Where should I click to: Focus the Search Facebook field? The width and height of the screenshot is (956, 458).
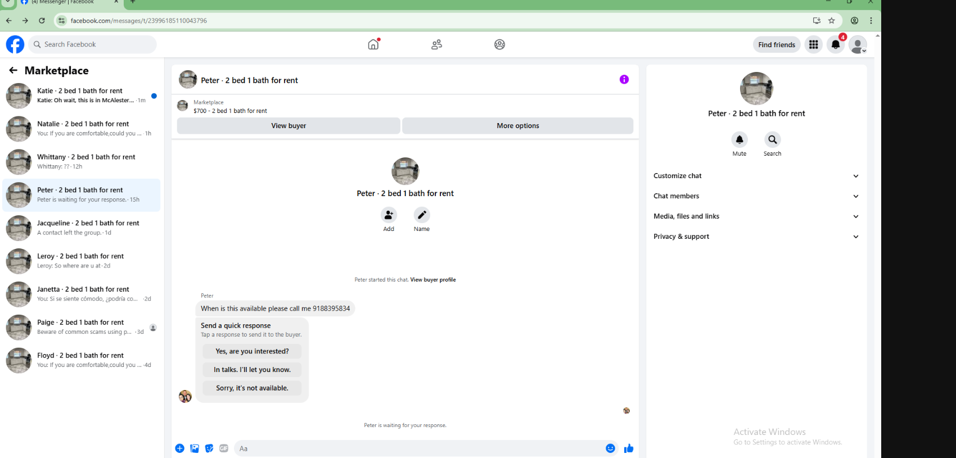[93, 44]
